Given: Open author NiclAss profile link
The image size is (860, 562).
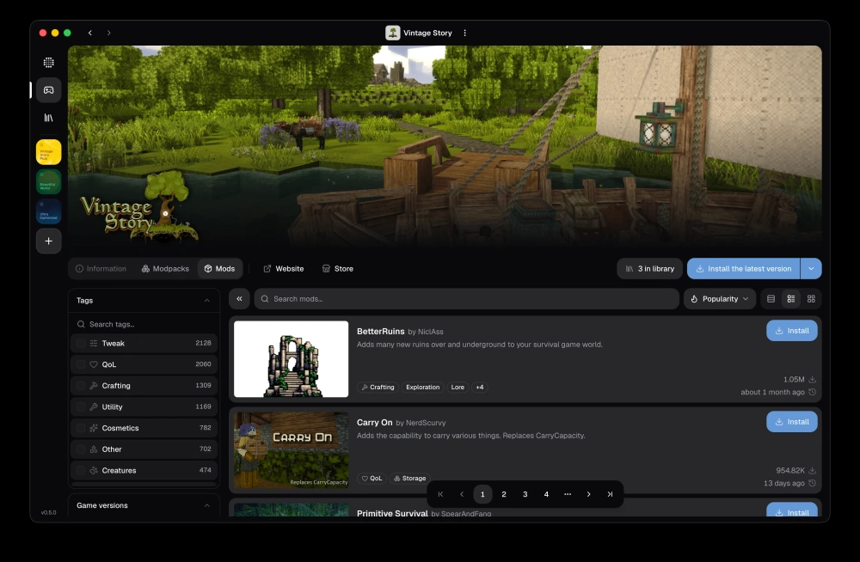Looking at the screenshot, I should tap(431, 332).
